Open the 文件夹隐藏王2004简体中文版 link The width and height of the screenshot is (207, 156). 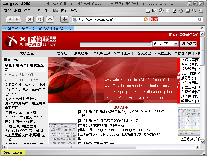(x=108, y=121)
